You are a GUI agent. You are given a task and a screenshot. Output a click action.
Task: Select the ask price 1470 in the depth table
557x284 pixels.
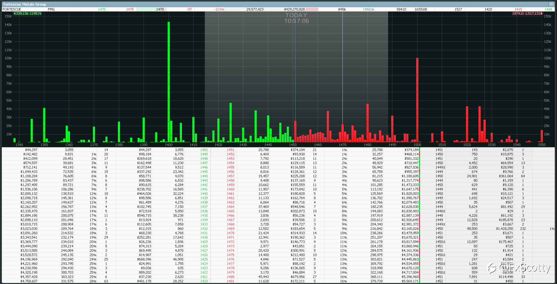(230, 233)
